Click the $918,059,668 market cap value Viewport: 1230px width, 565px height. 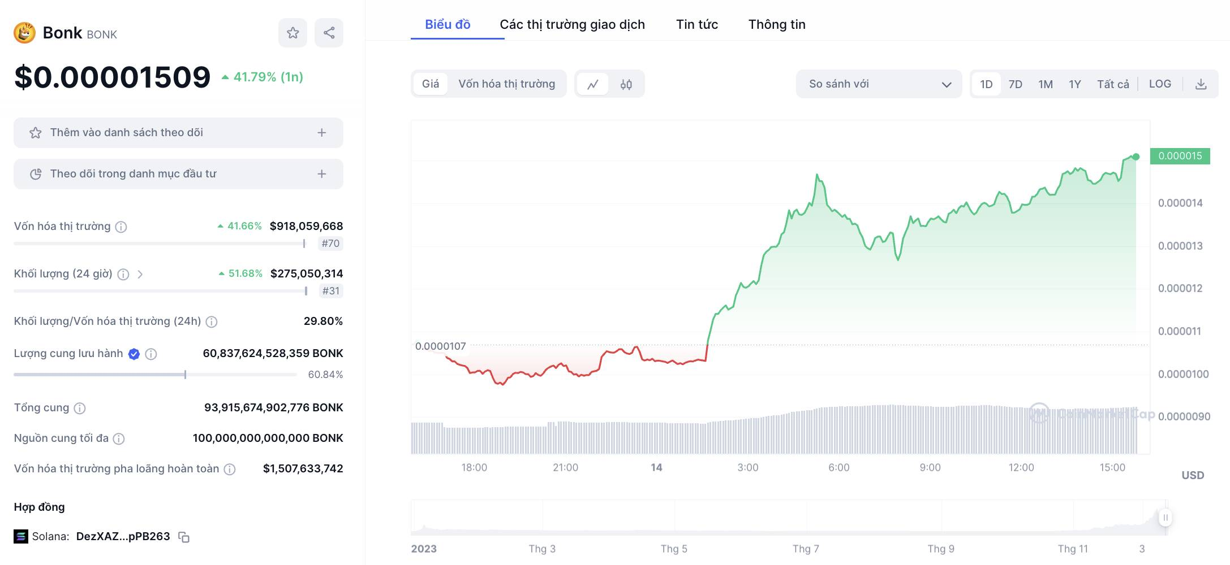click(307, 227)
